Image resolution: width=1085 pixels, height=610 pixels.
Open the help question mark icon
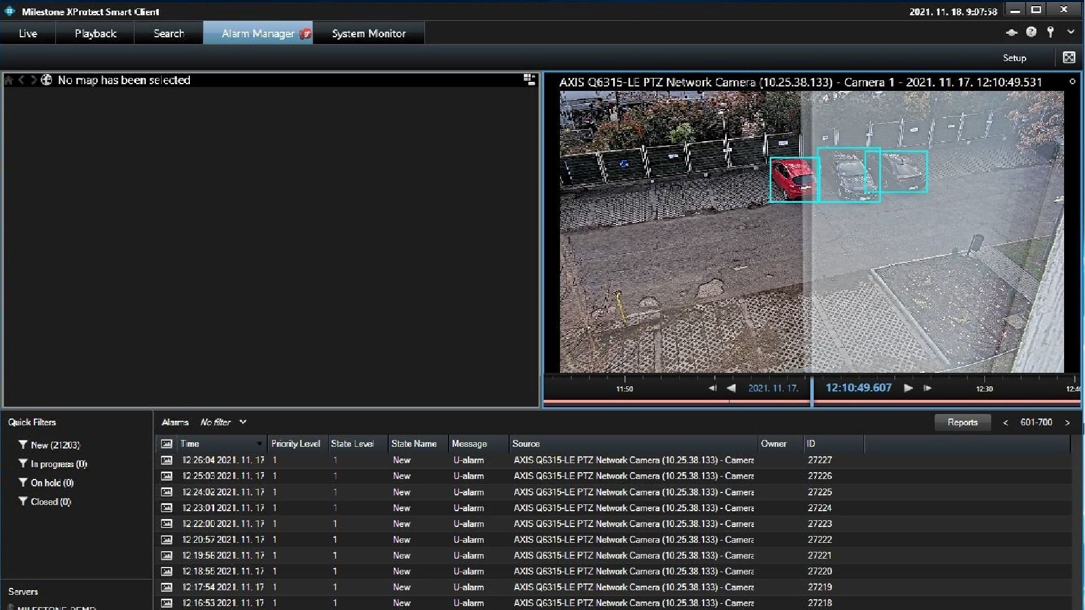click(x=1031, y=32)
